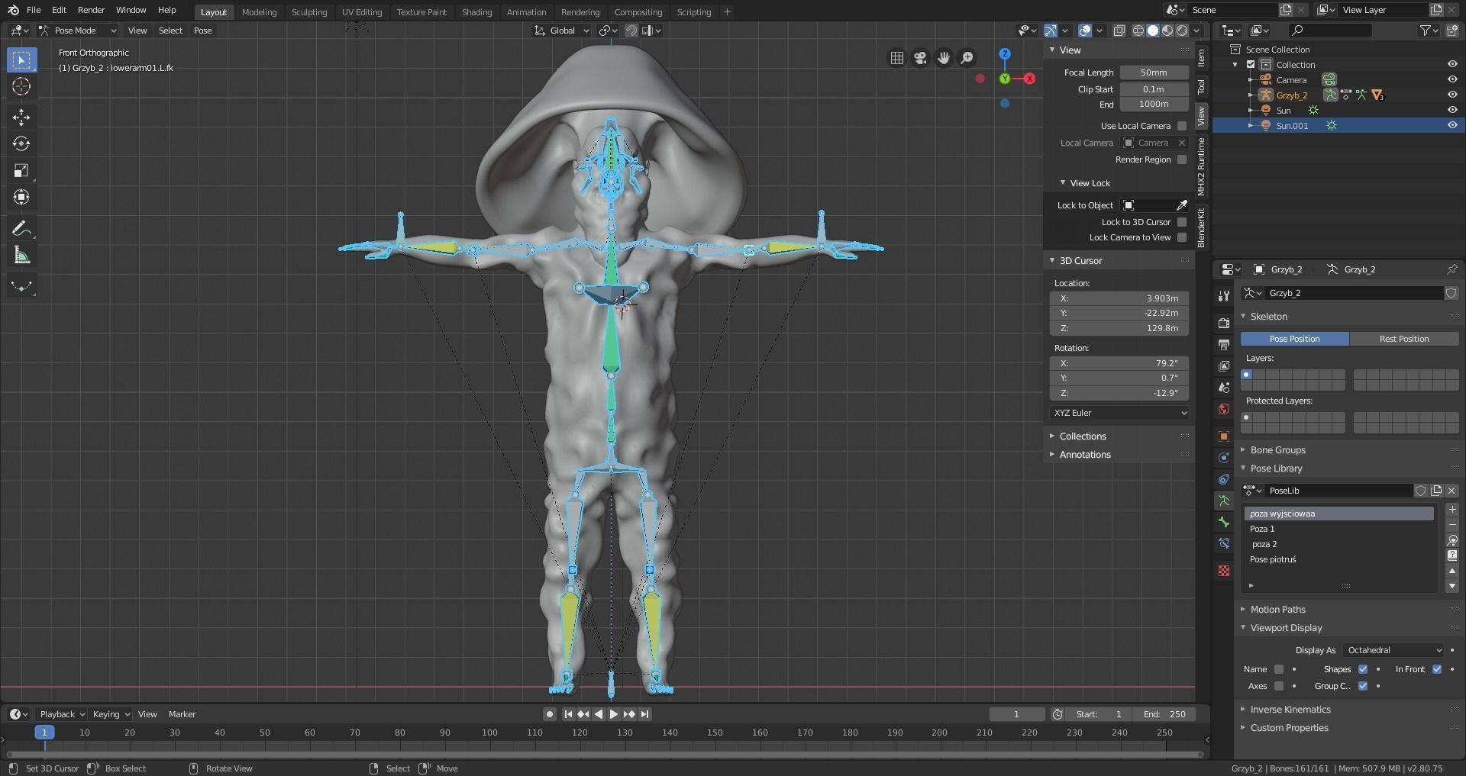Expand the Collections panel
The width and height of the screenshot is (1466, 776).
pos(1083,436)
